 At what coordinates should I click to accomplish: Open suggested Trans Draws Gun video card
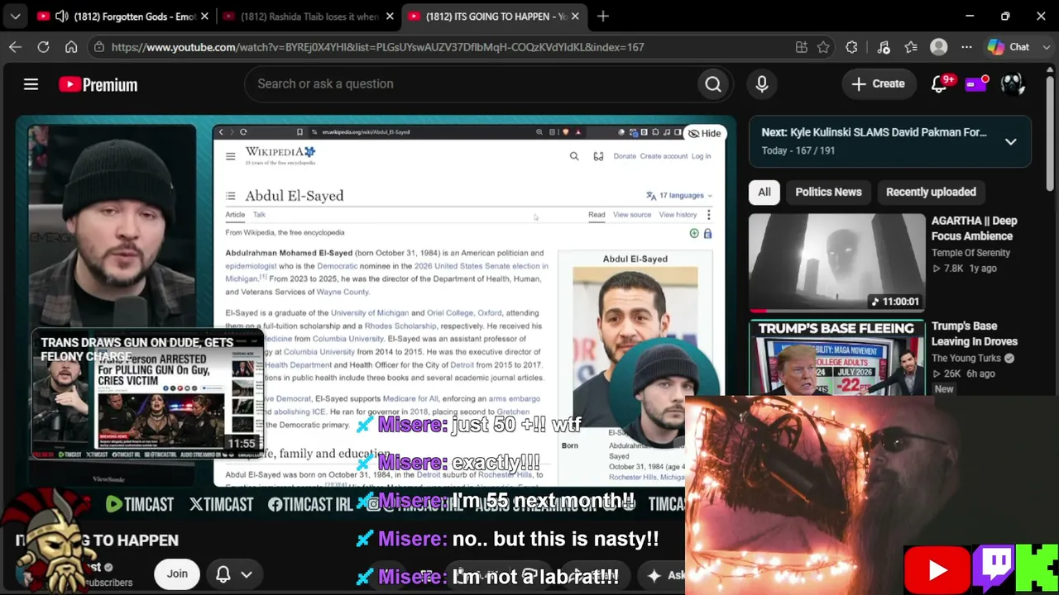[x=147, y=393]
